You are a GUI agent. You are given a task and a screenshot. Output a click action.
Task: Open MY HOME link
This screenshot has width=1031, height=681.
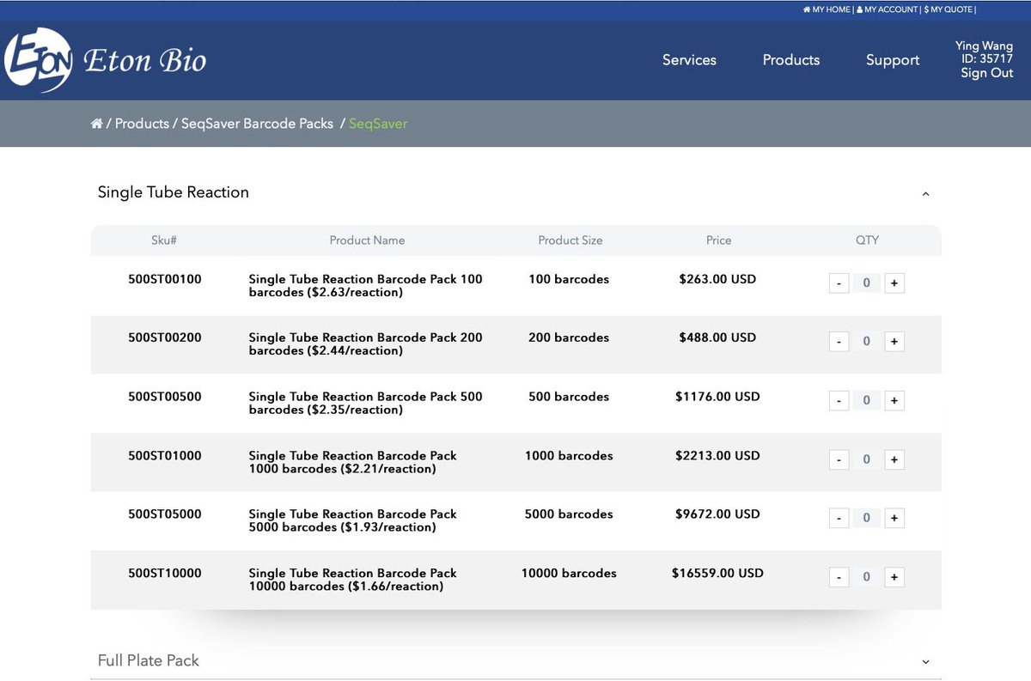(x=827, y=9)
